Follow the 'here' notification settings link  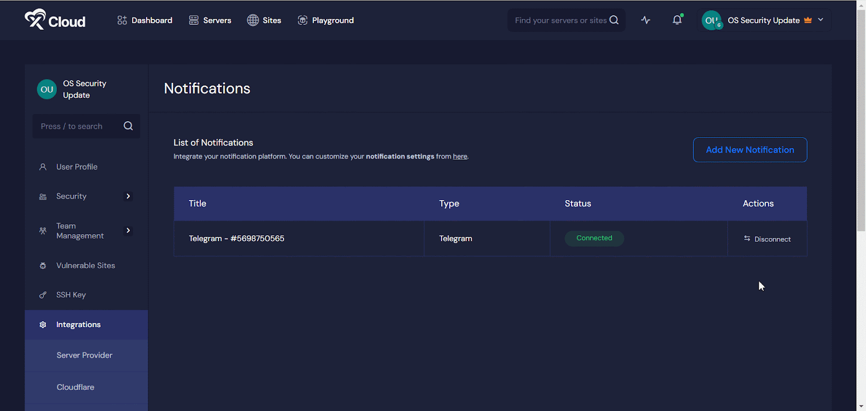coord(460,156)
